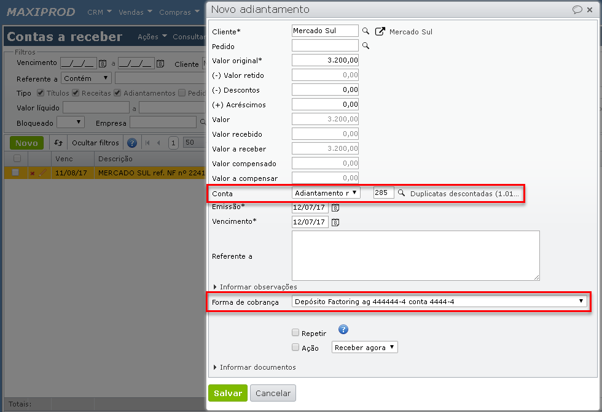The height and width of the screenshot is (412, 602).
Task: Toggle the Receitas type filter
Action: [76, 93]
